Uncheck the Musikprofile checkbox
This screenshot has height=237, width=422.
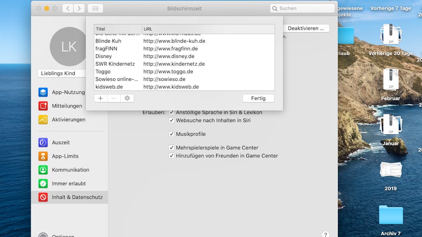click(172, 134)
